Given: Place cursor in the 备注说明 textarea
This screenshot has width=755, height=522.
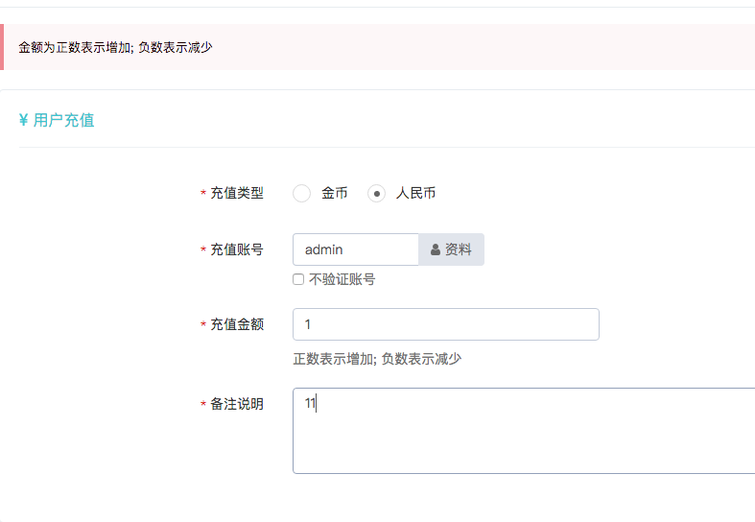Looking at the screenshot, I should point(524,431).
